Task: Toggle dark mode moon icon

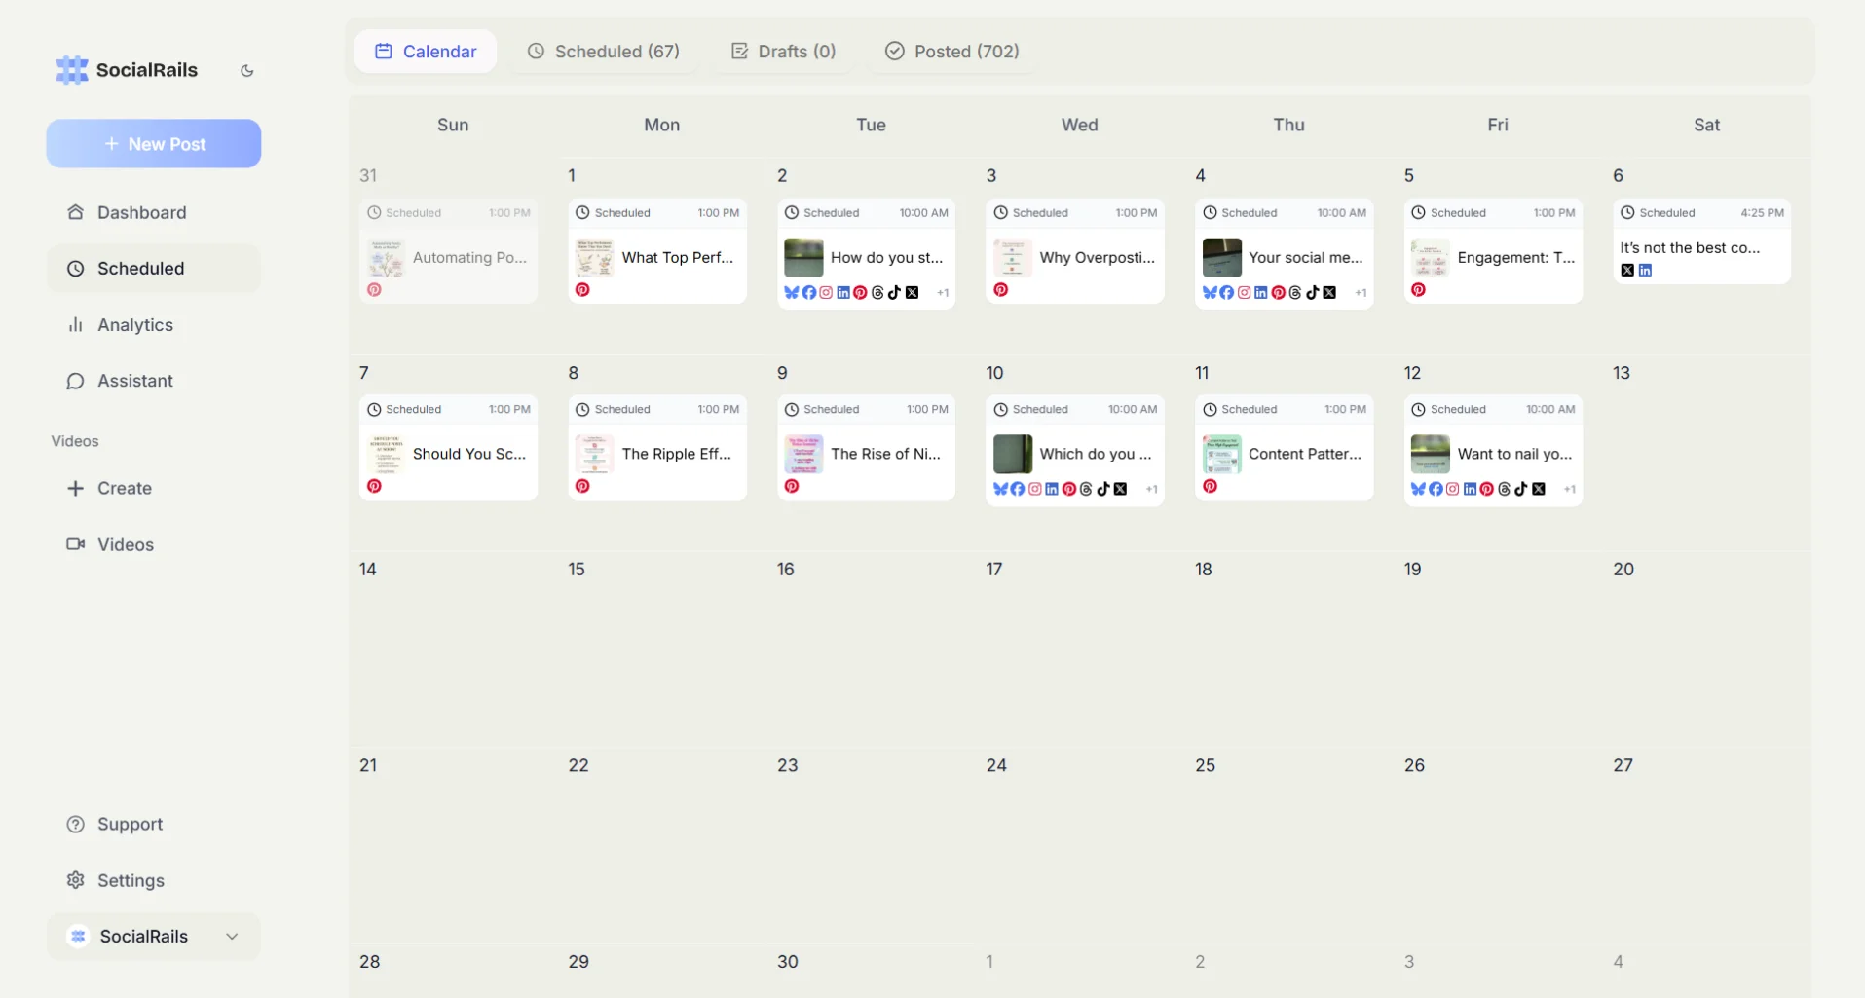Action: point(247,70)
